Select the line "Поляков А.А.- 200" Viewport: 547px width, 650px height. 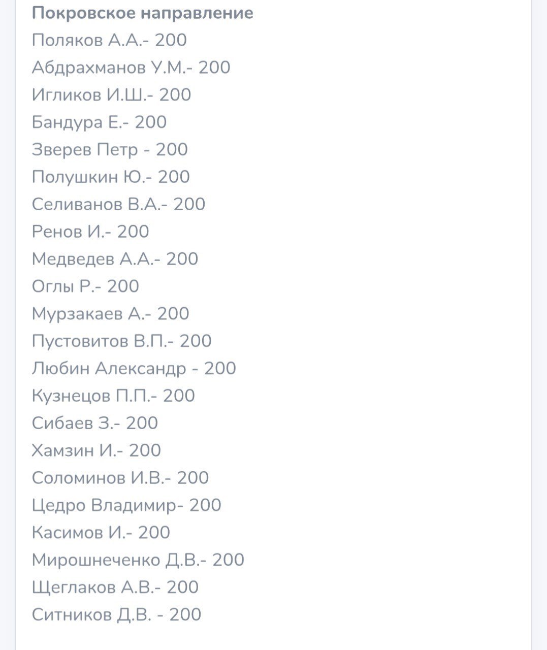(x=109, y=40)
